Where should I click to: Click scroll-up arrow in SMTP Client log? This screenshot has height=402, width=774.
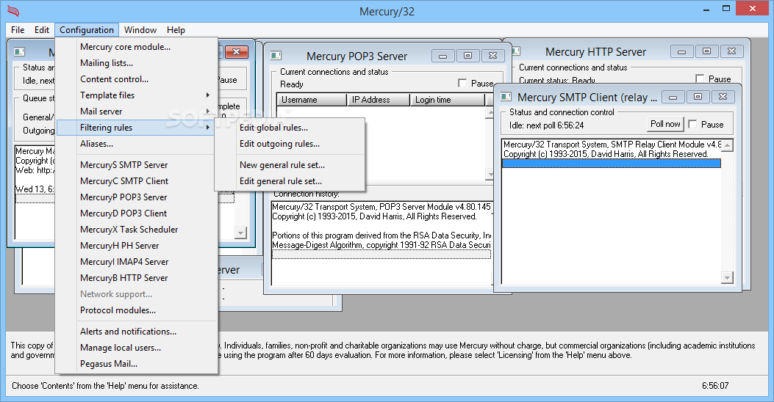pyautogui.click(x=727, y=146)
